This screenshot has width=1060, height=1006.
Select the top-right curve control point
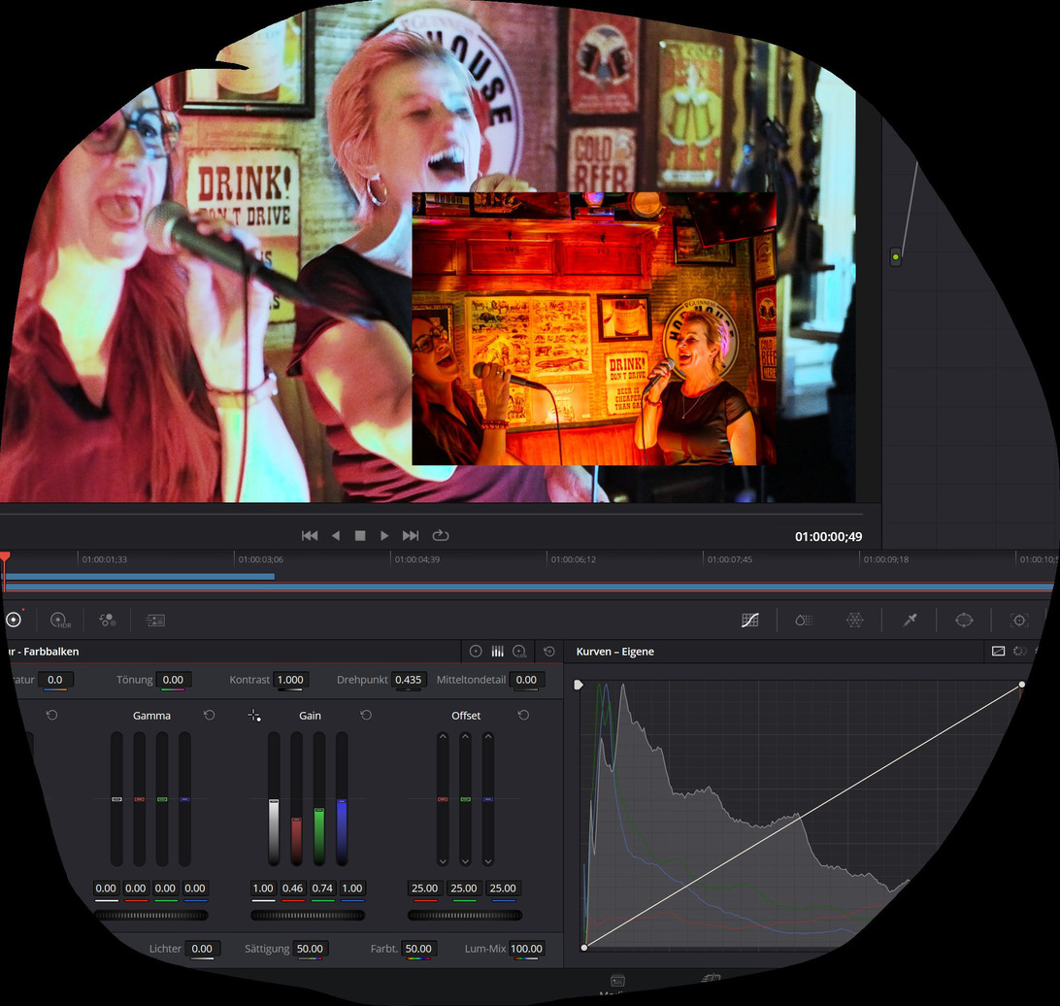click(1022, 686)
